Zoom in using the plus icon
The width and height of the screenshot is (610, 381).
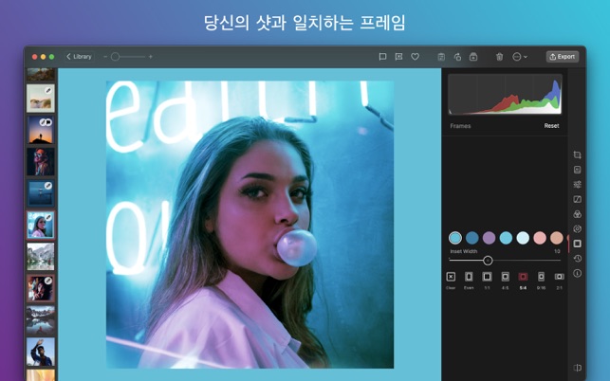[151, 57]
